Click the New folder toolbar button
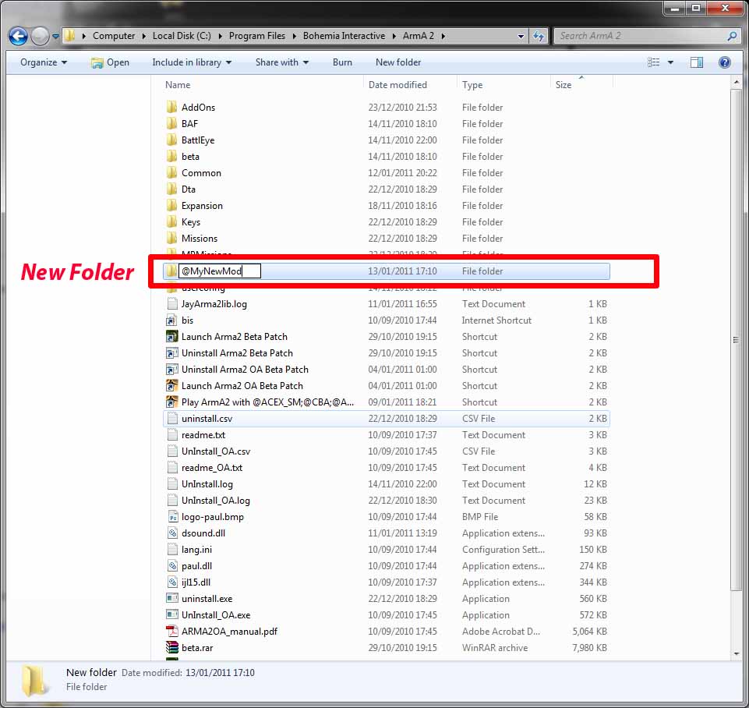The height and width of the screenshot is (708, 749). tap(397, 62)
